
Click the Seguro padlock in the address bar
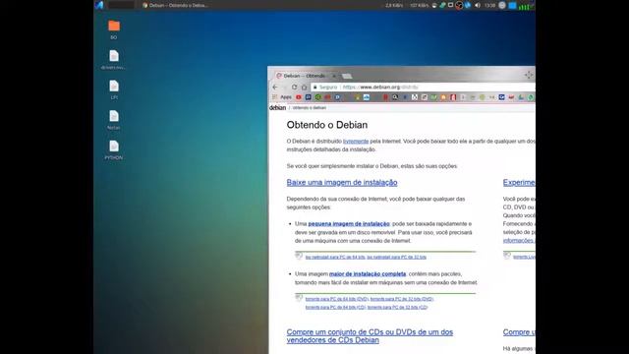click(x=314, y=88)
